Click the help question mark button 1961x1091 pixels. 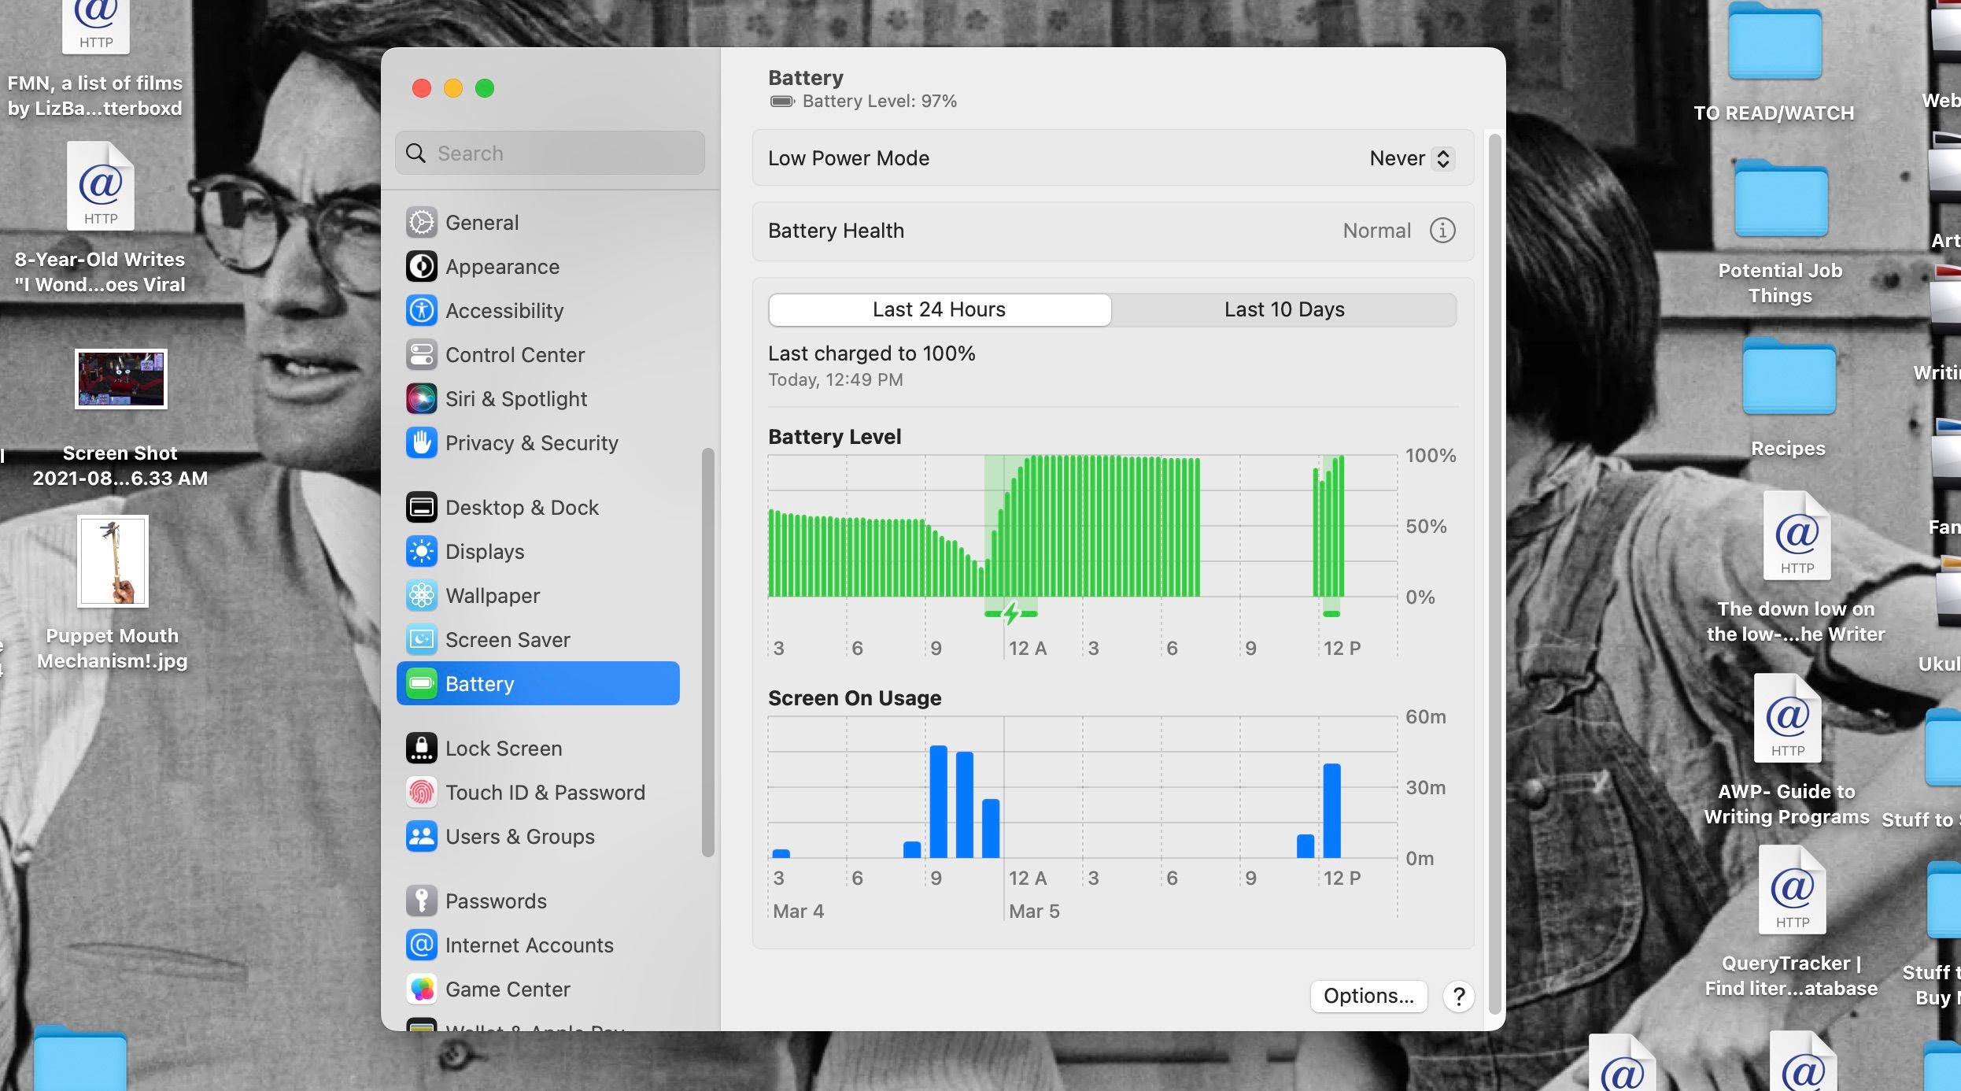tap(1458, 996)
